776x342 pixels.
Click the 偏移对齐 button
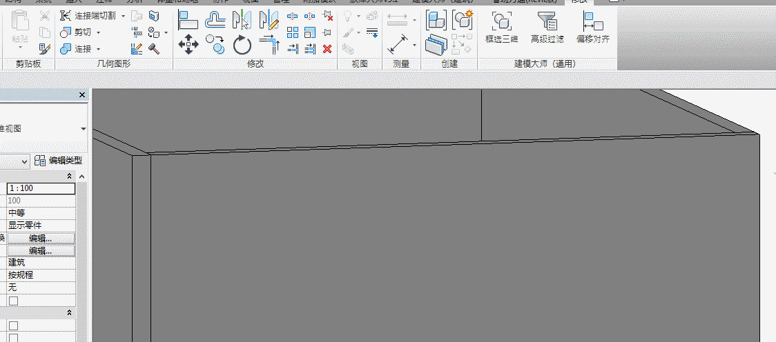[593, 27]
